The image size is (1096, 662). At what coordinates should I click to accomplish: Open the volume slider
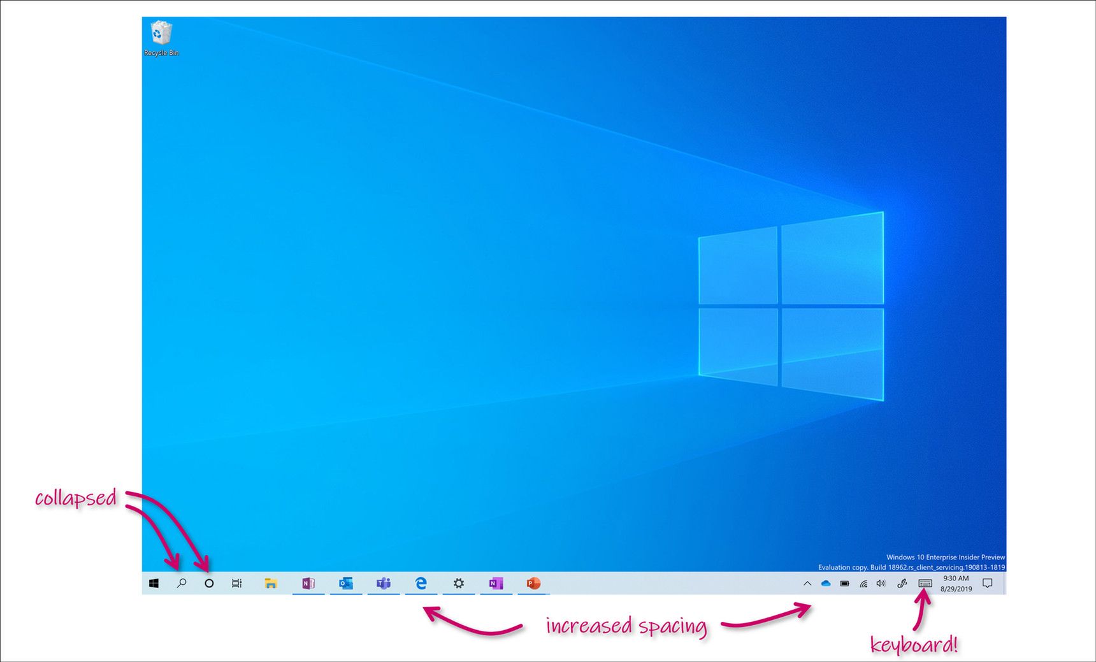(881, 583)
